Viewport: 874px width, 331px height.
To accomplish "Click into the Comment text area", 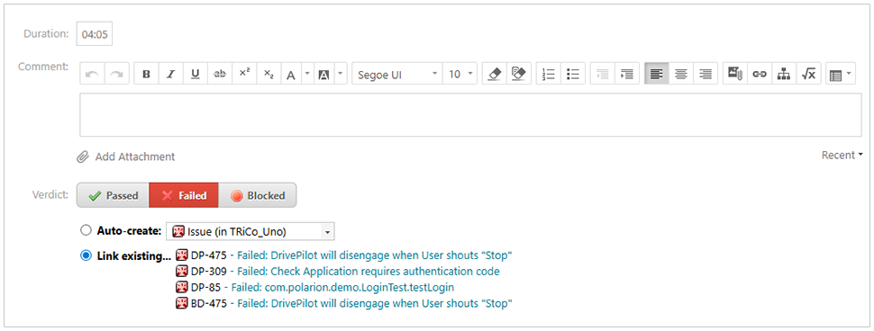I will (470, 114).
